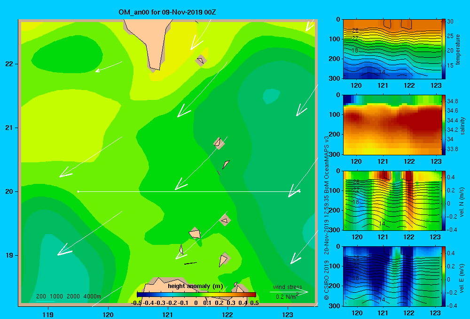Click the vertical 'temperature' axis label
Viewport: 470px width, 319px height.
458,49
